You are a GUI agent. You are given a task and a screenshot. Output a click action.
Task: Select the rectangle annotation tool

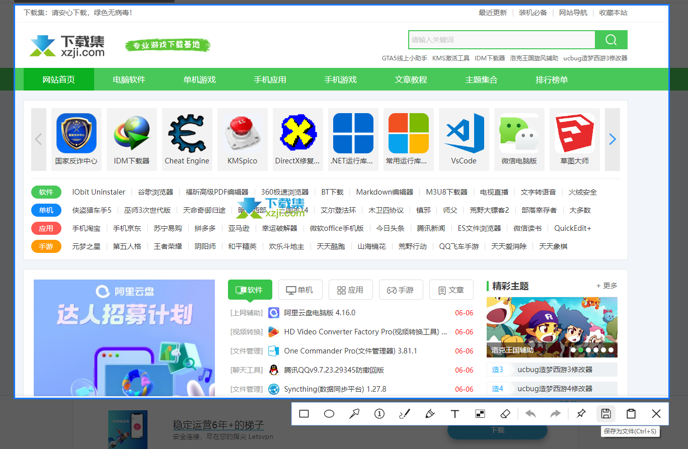click(x=304, y=414)
